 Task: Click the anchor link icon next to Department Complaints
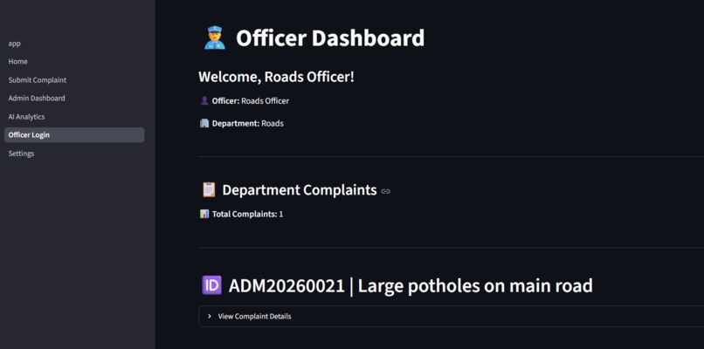pyautogui.click(x=386, y=192)
